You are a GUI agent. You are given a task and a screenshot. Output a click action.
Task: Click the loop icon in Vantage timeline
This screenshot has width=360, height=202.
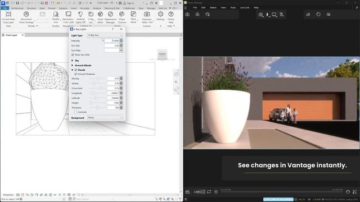click(209, 192)
